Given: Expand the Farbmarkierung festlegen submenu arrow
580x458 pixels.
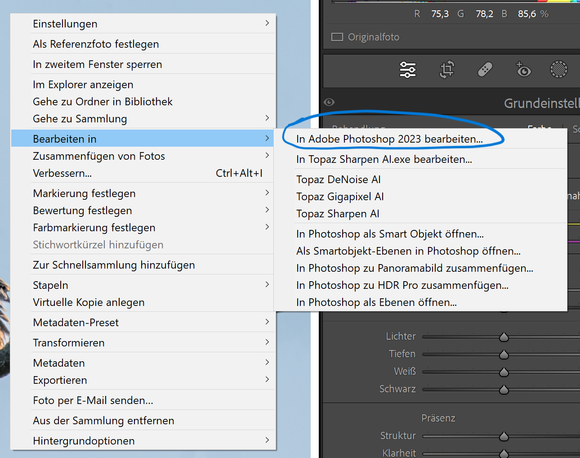Looking at the screenshot, I should pos(267,227).
